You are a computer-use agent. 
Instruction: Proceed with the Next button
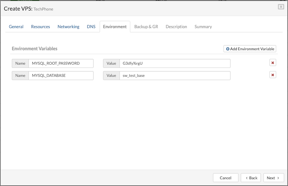tap(273, 178)
